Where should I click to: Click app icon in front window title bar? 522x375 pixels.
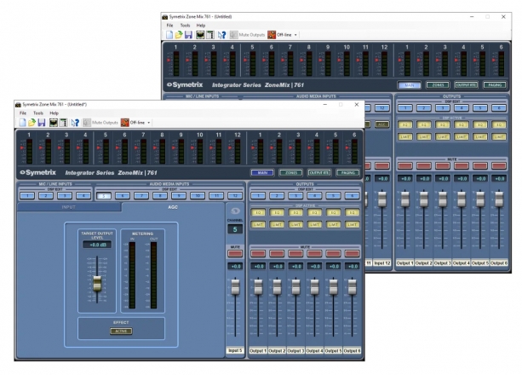click(19, 105)
